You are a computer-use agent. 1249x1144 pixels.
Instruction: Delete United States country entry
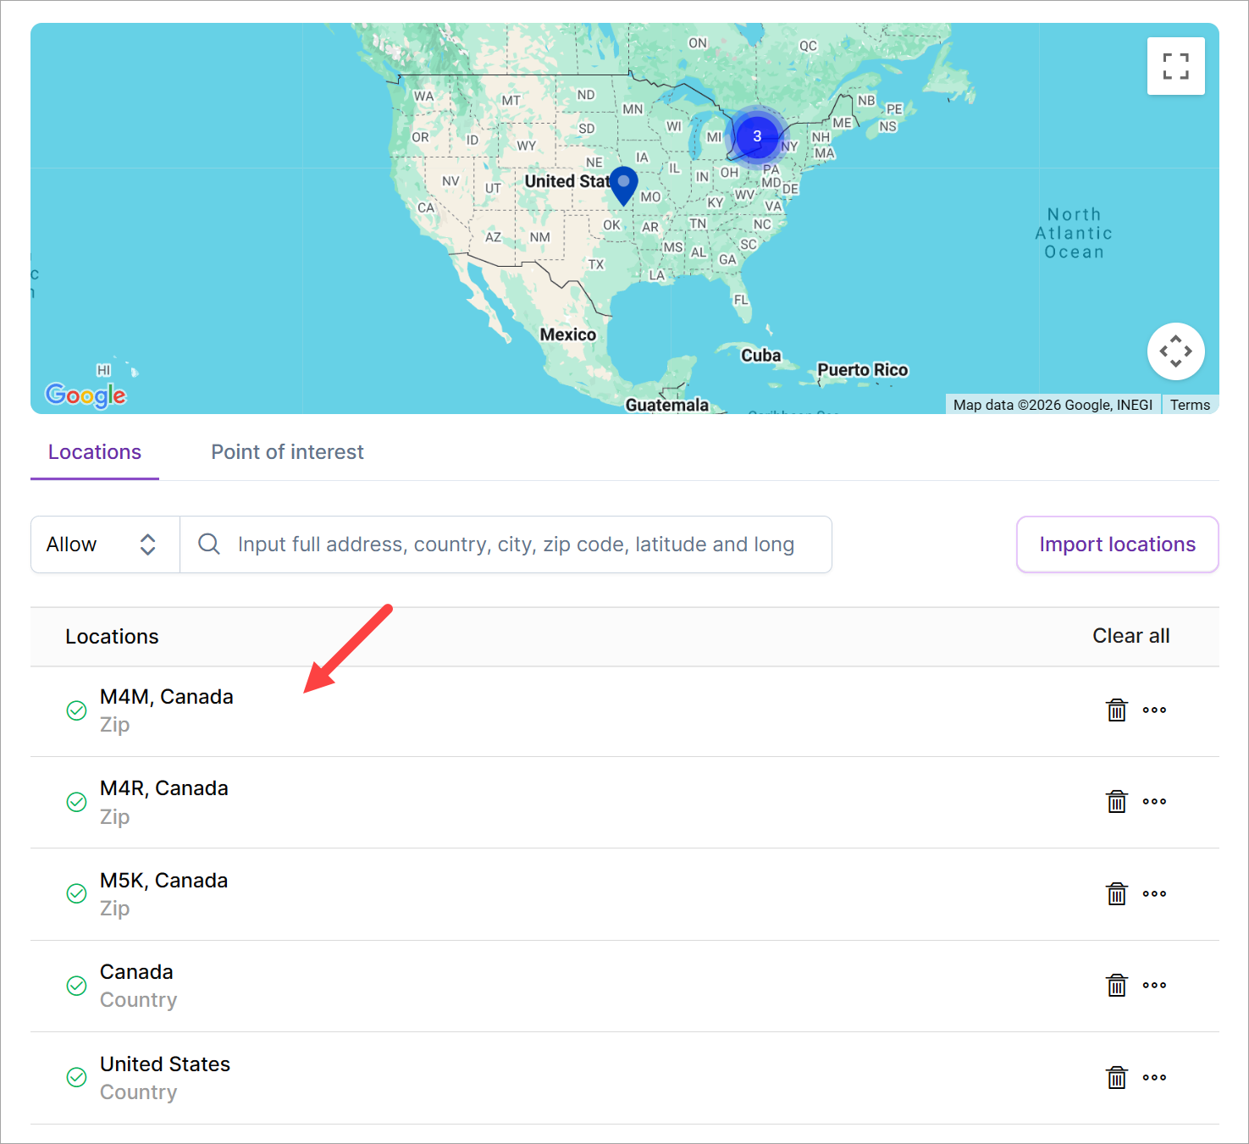click(x=1117, y=1077)
